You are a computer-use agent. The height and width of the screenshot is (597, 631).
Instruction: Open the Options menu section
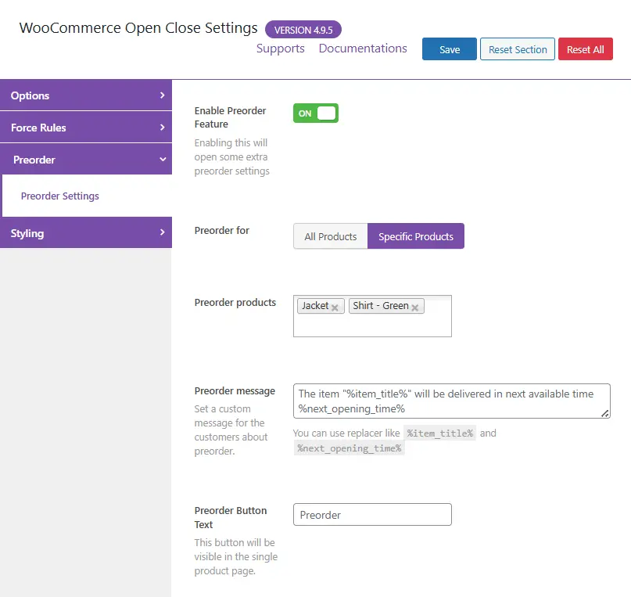(86, 95)
